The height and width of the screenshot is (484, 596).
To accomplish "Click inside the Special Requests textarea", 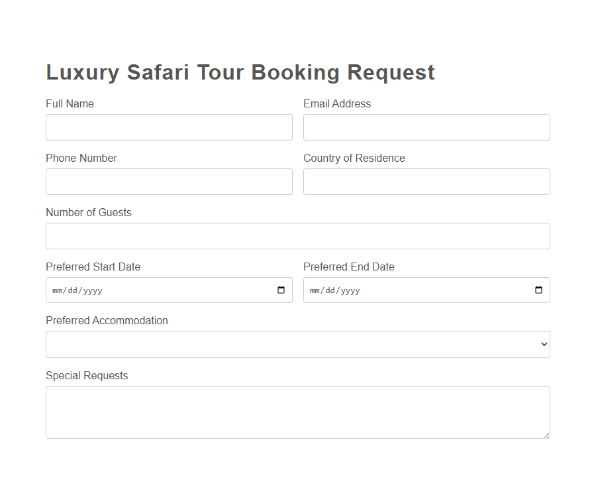I will point(298,411).
